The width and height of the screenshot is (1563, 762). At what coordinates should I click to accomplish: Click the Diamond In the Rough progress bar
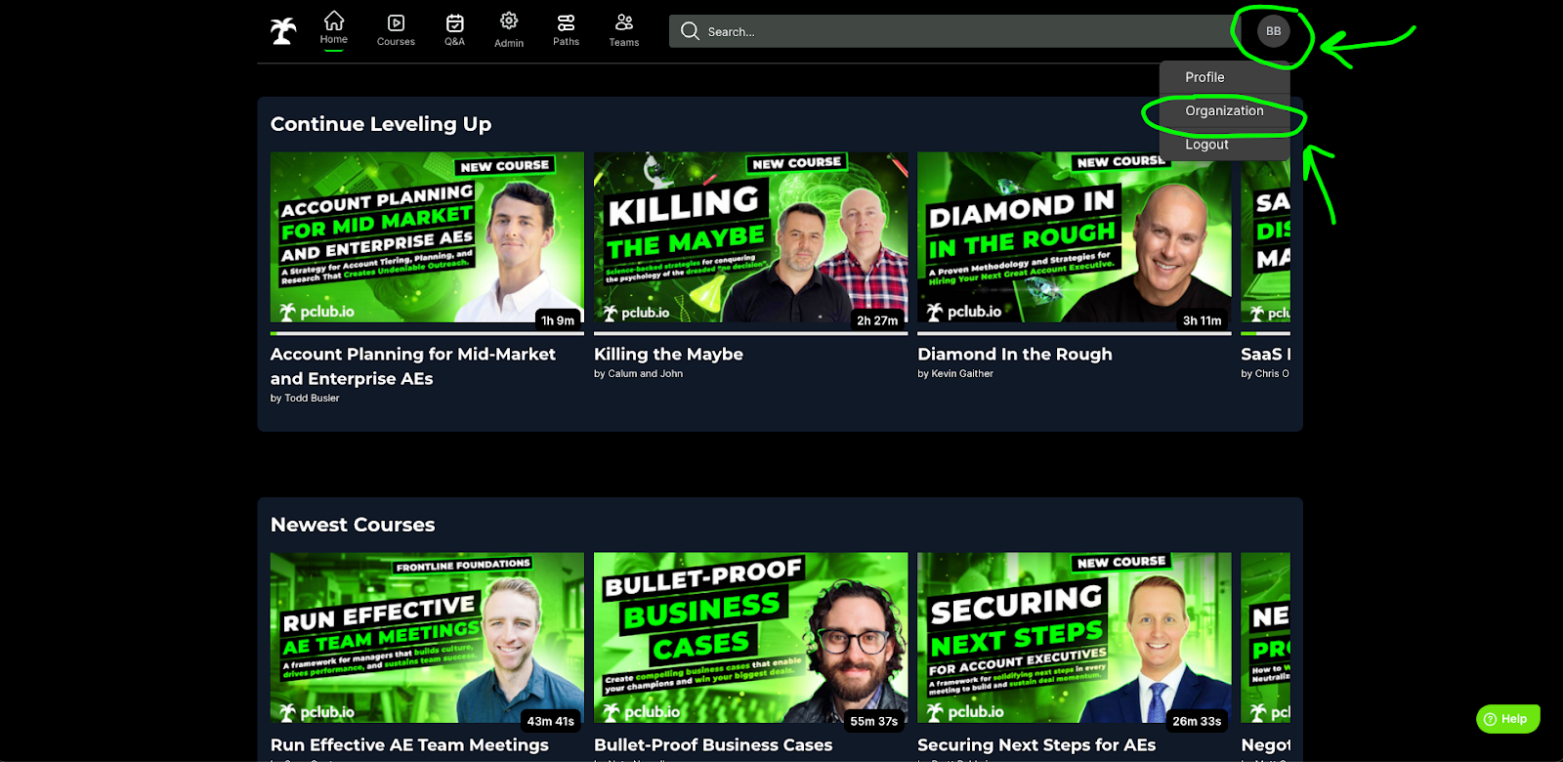click(1075, 333)
